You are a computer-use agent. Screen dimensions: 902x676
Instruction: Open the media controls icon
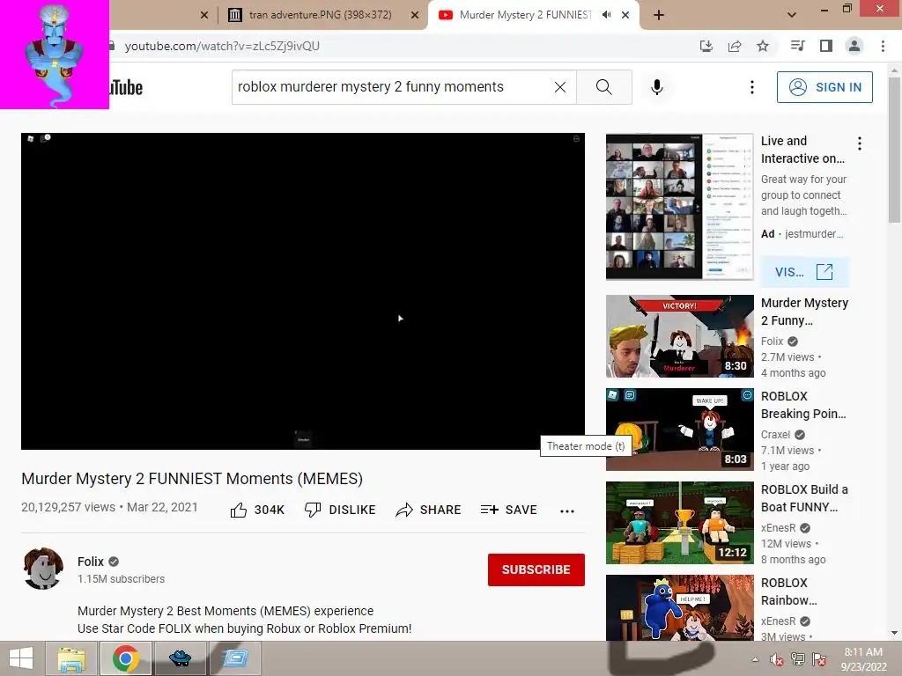click(797, 46)
